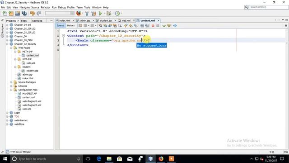Collapse the Web Pages folder node

point(11,48)
